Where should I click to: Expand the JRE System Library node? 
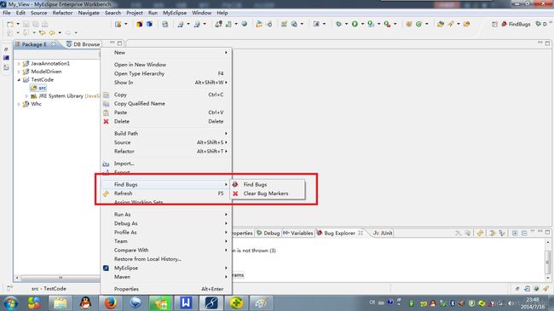coord(26,96)
